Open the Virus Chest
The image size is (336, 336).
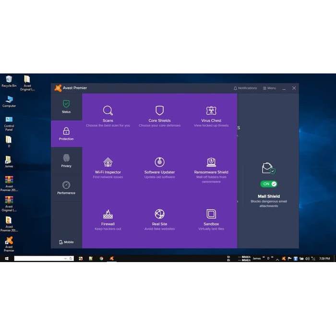pos(211,116)
